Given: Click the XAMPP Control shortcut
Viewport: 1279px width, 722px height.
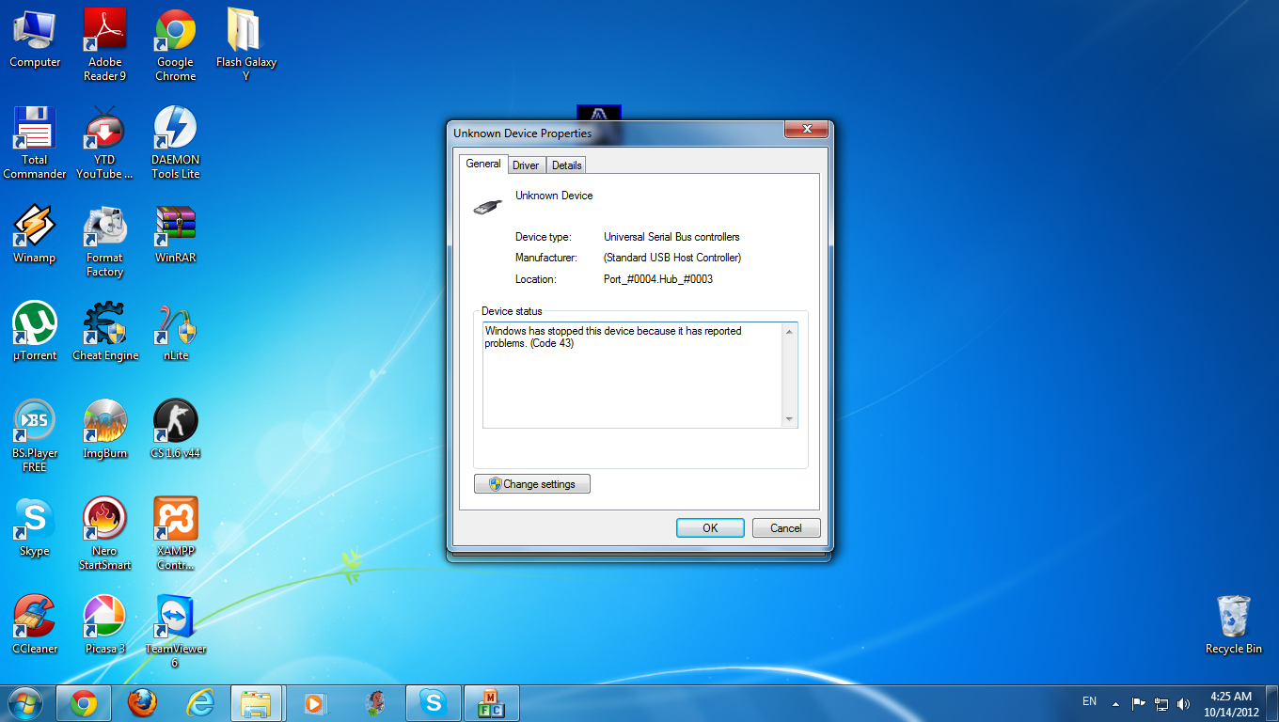Looking at the screenshot, I should pyautogui.click(x=176, y=534).
